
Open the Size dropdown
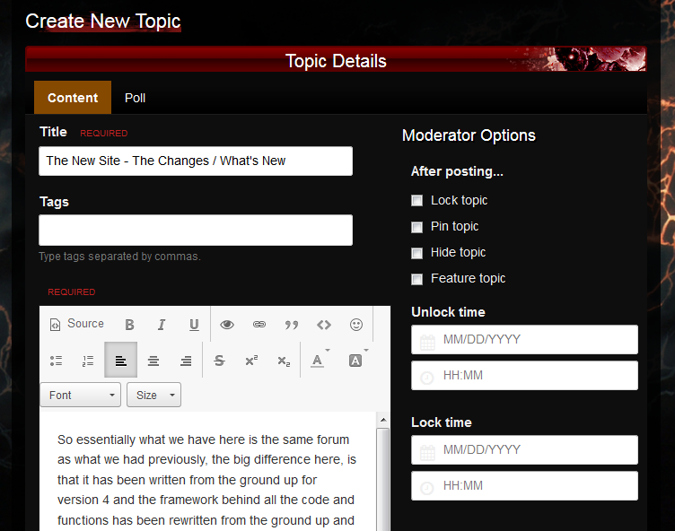point(153,395)
